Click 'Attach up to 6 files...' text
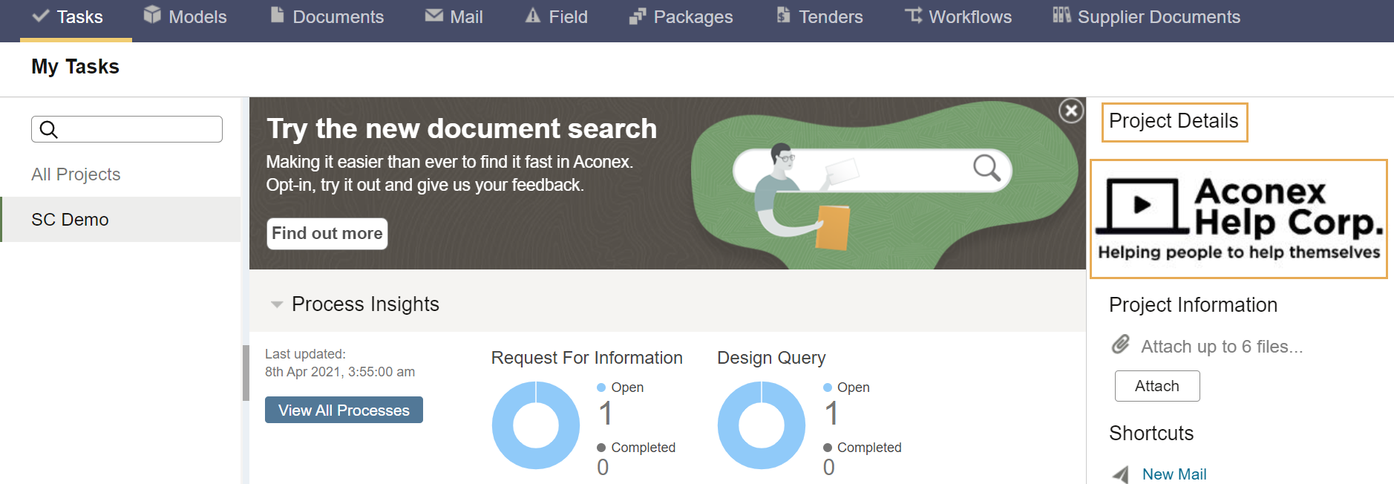The width and height of the screenshot is (1394, 484). 1222,347
